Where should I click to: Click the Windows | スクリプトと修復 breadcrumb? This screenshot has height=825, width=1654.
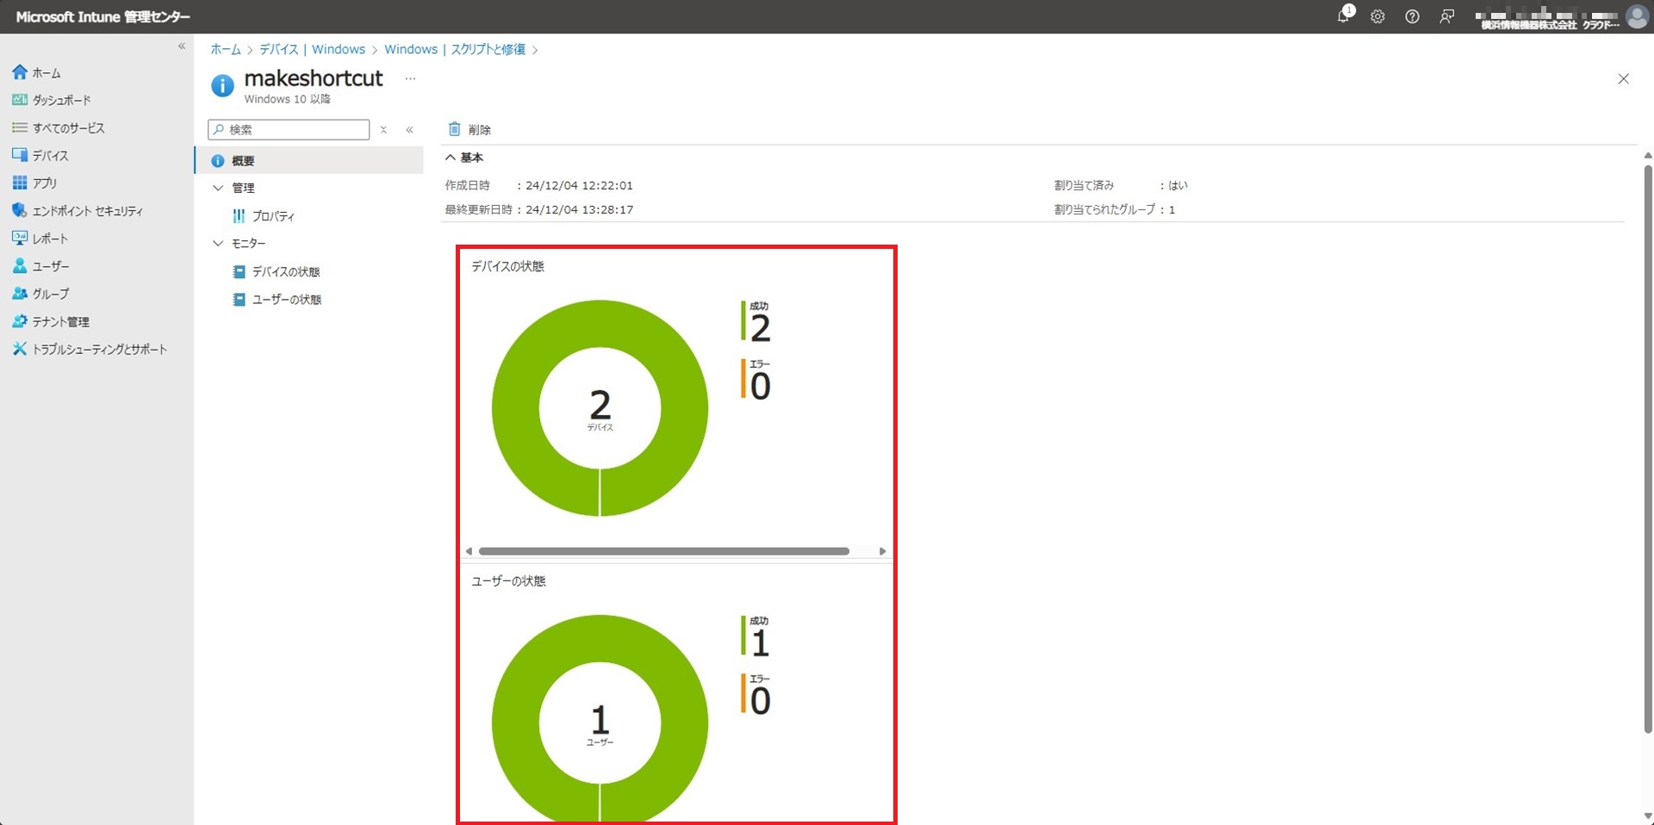[x=454, y=50]
